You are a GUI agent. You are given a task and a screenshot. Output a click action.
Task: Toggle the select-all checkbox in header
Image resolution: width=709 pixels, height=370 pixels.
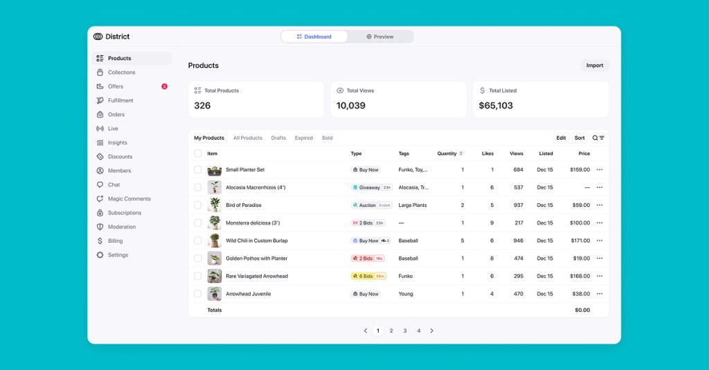coord(197,153)
